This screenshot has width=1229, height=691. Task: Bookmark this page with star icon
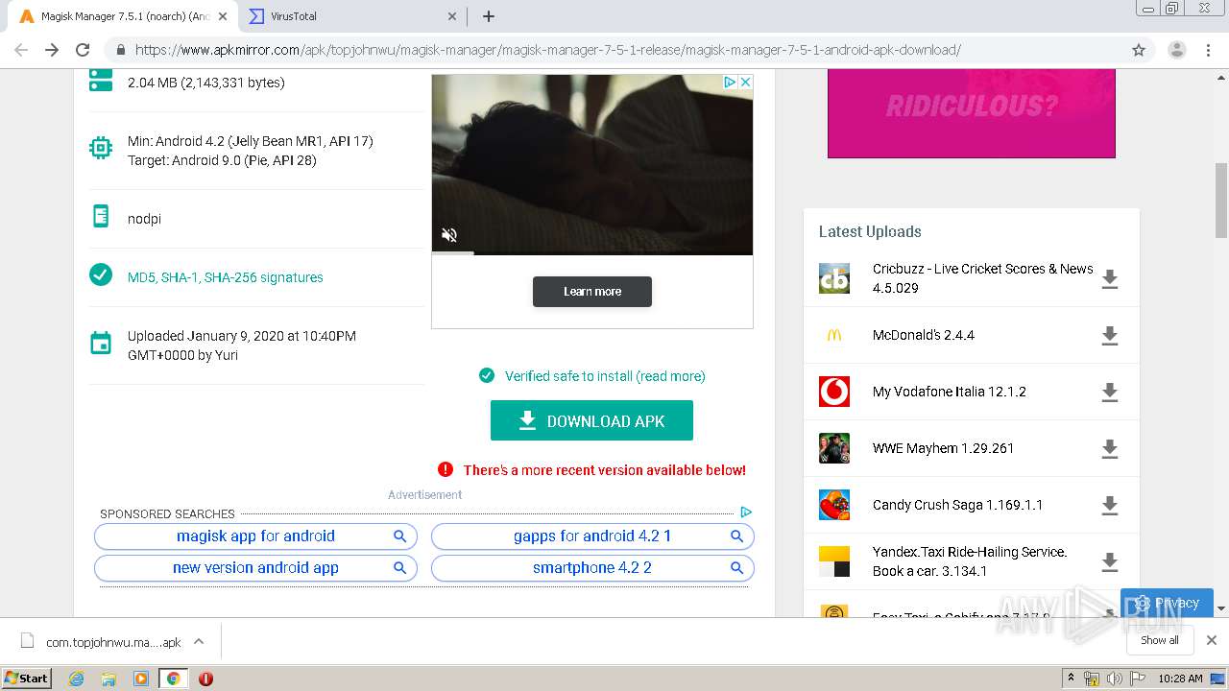point(1139,50)
